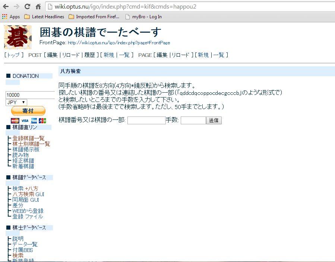Click the トップ link in top menu
The image size is (335, 262).
click(x=13, y=55)
